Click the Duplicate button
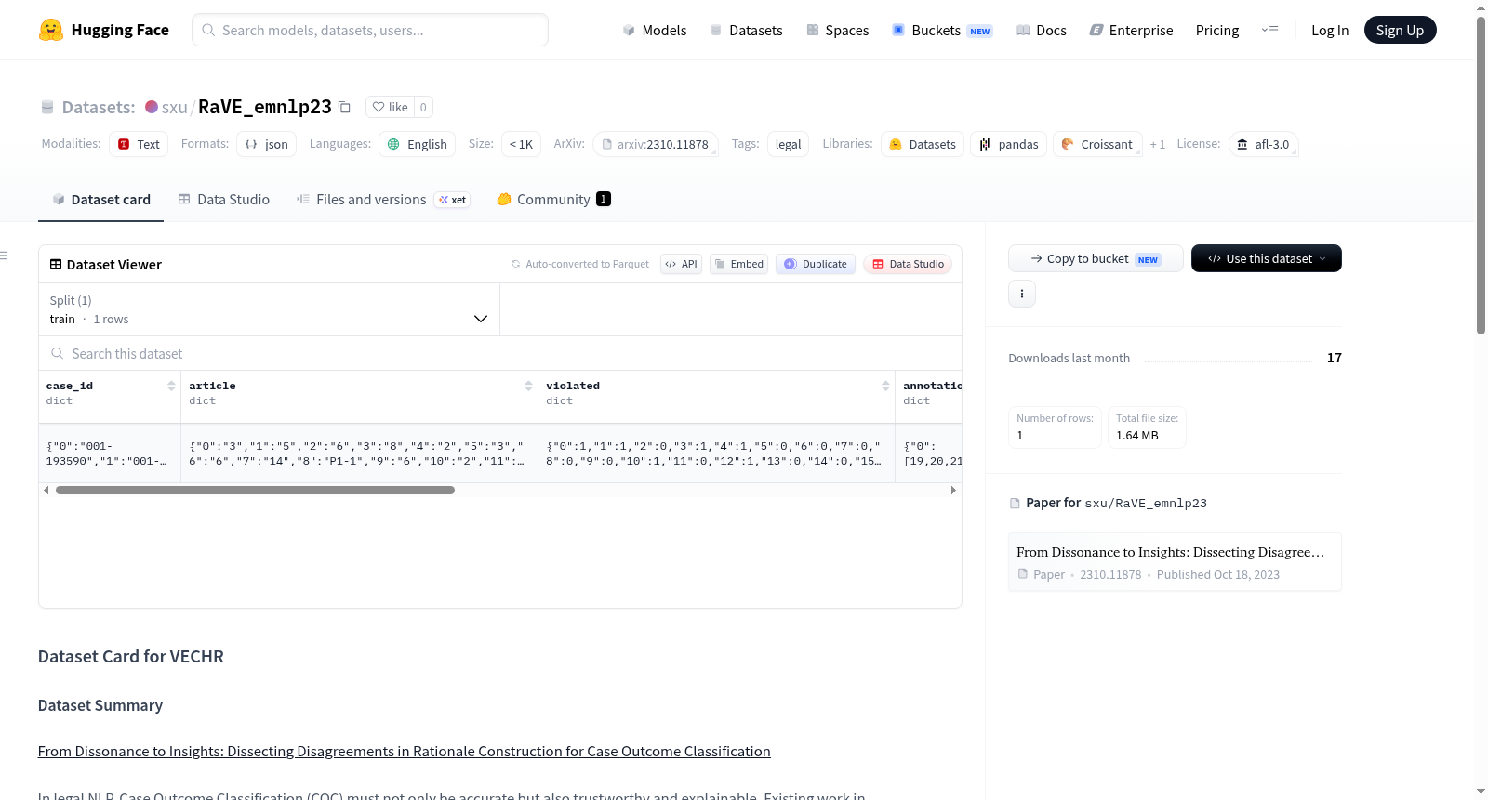The height and width of the screenshot is (800, 1488). point(815,264)
